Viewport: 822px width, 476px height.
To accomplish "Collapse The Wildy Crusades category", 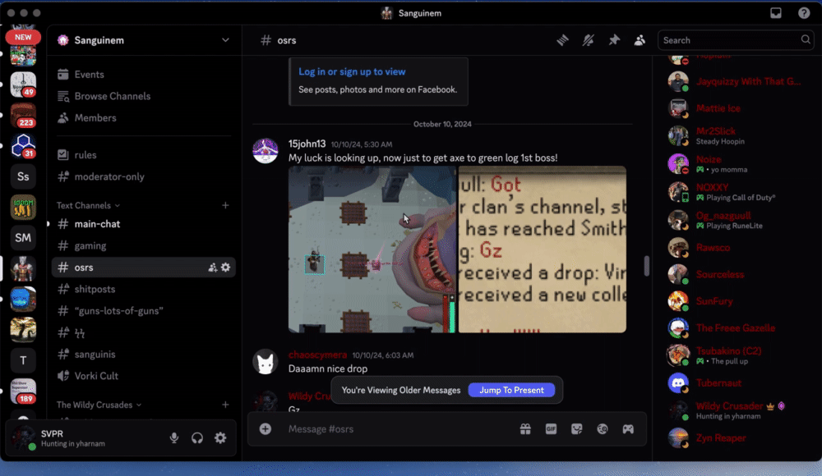I will [x=99, y=405].
